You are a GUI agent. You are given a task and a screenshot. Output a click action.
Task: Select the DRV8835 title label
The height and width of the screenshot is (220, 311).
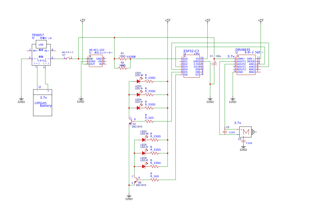pos(243,50)
